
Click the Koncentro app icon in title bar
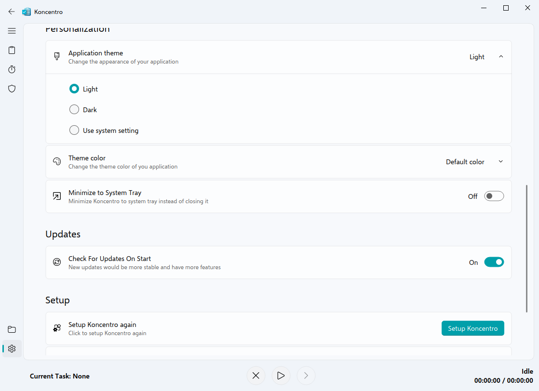tap(27, 12)
